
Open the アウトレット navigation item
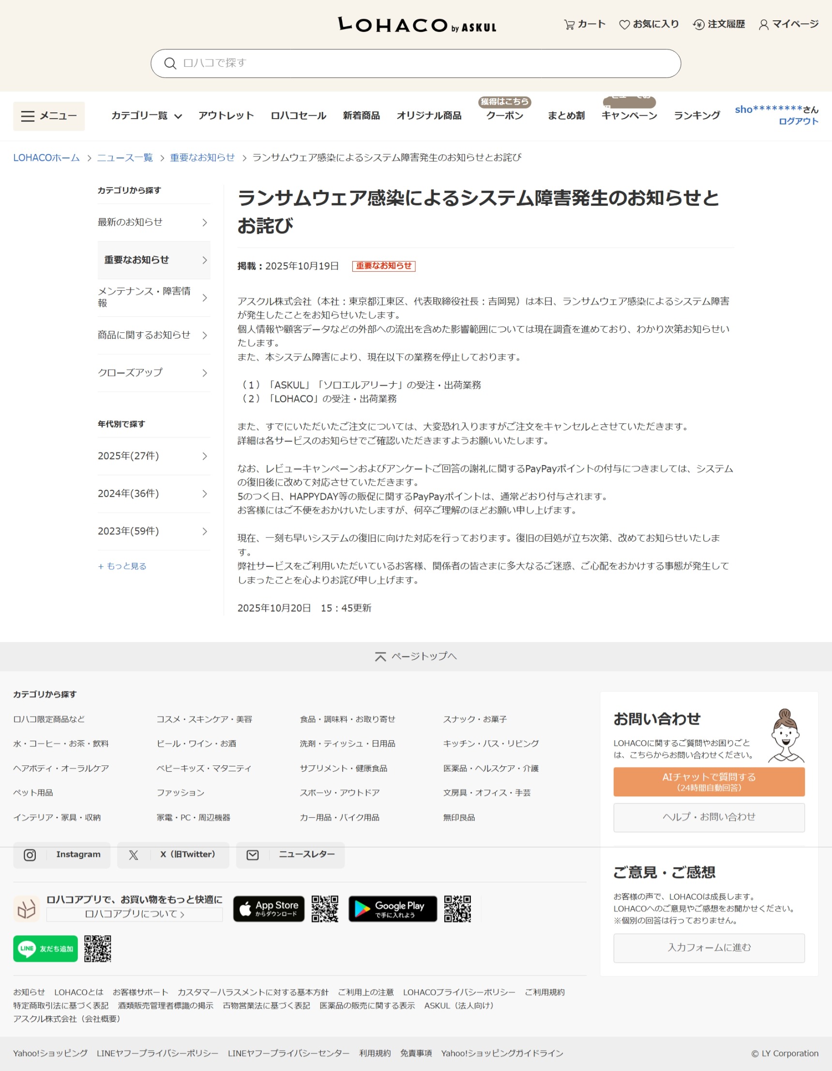226,116
